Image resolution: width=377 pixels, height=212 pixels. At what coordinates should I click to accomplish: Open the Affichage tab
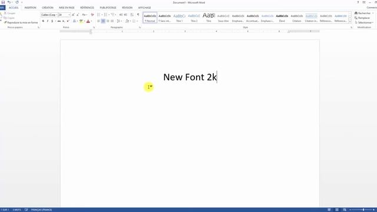point(144,8)
